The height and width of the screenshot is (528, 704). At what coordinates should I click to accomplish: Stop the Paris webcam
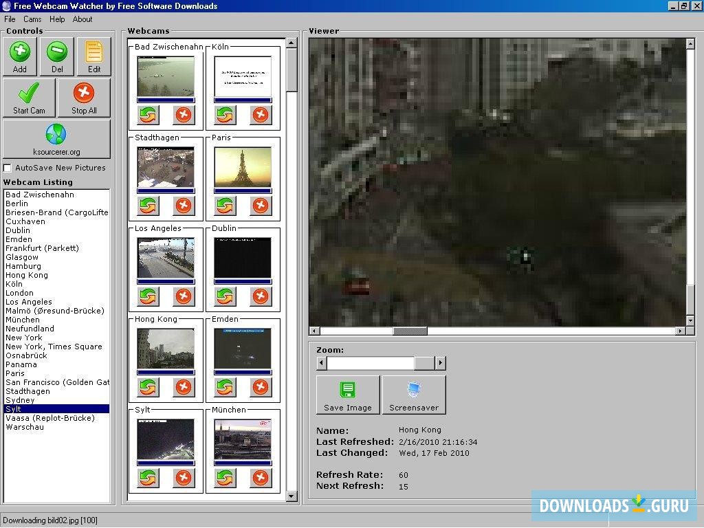click(261, 206)
